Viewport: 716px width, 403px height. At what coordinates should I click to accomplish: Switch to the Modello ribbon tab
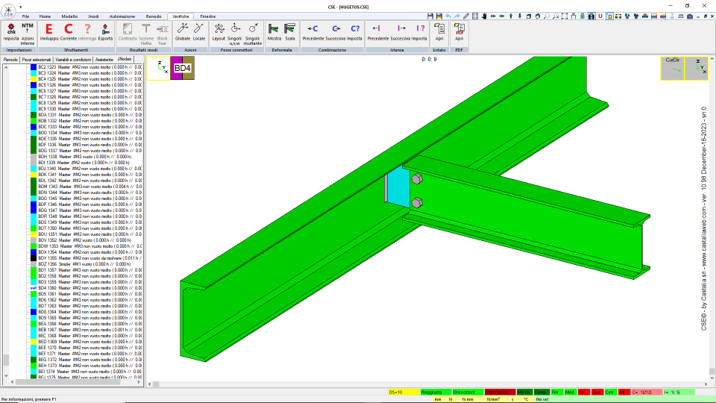point(69,16)
